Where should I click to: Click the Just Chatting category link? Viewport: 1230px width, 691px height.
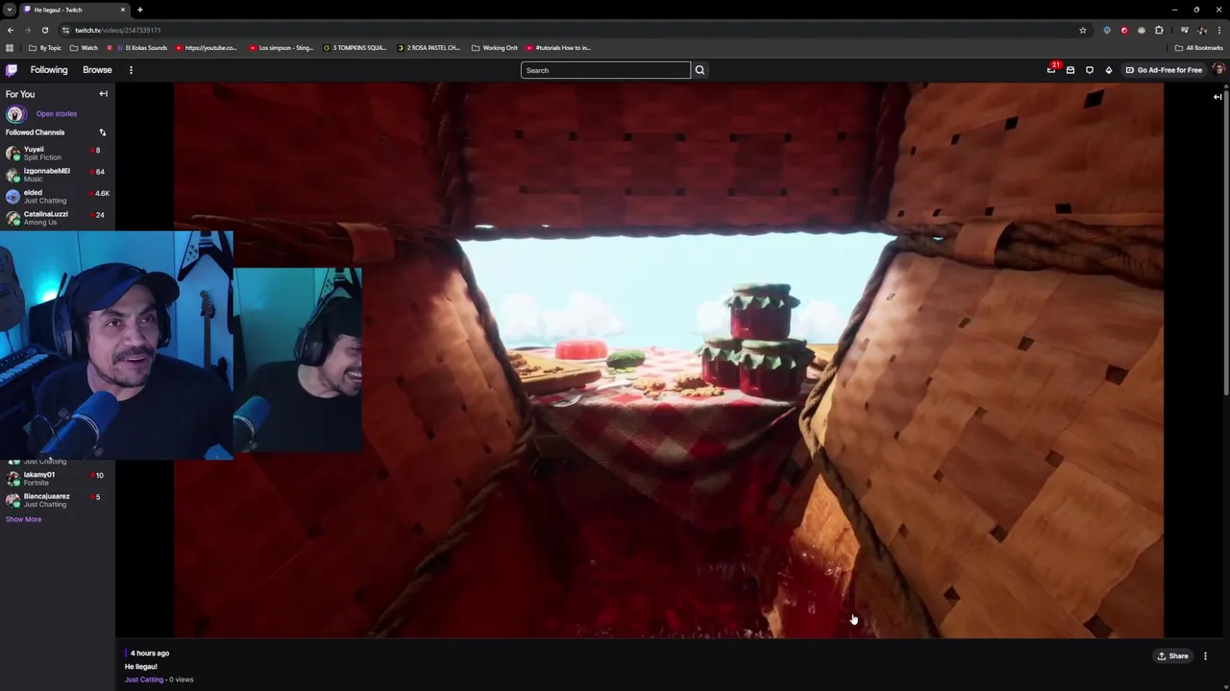click(144, 679)
